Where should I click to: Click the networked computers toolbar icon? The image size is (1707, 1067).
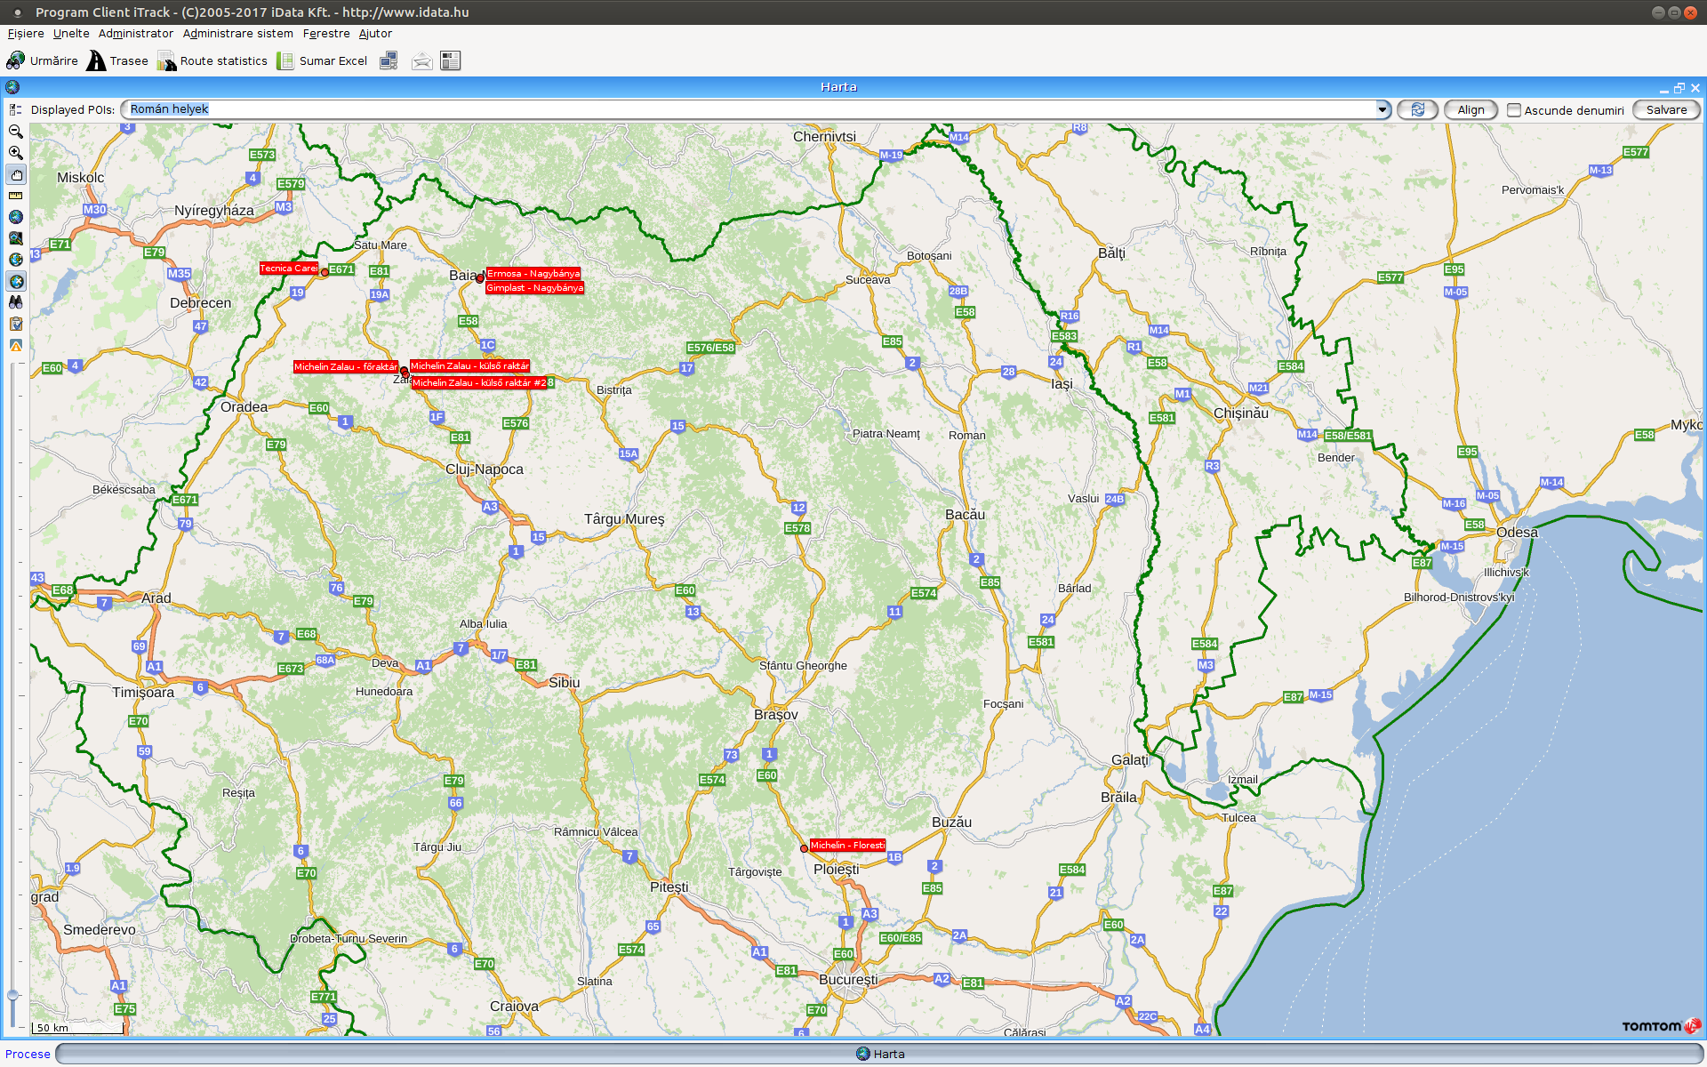point(389,60)
